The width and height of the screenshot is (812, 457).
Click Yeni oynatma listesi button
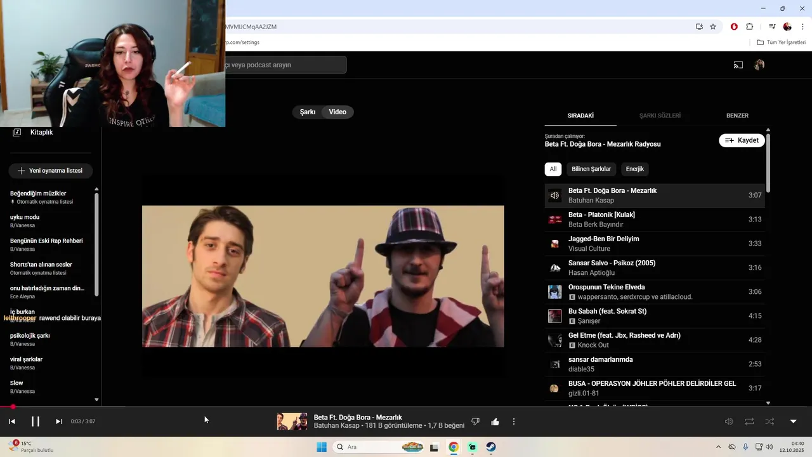tap(50, 171)
